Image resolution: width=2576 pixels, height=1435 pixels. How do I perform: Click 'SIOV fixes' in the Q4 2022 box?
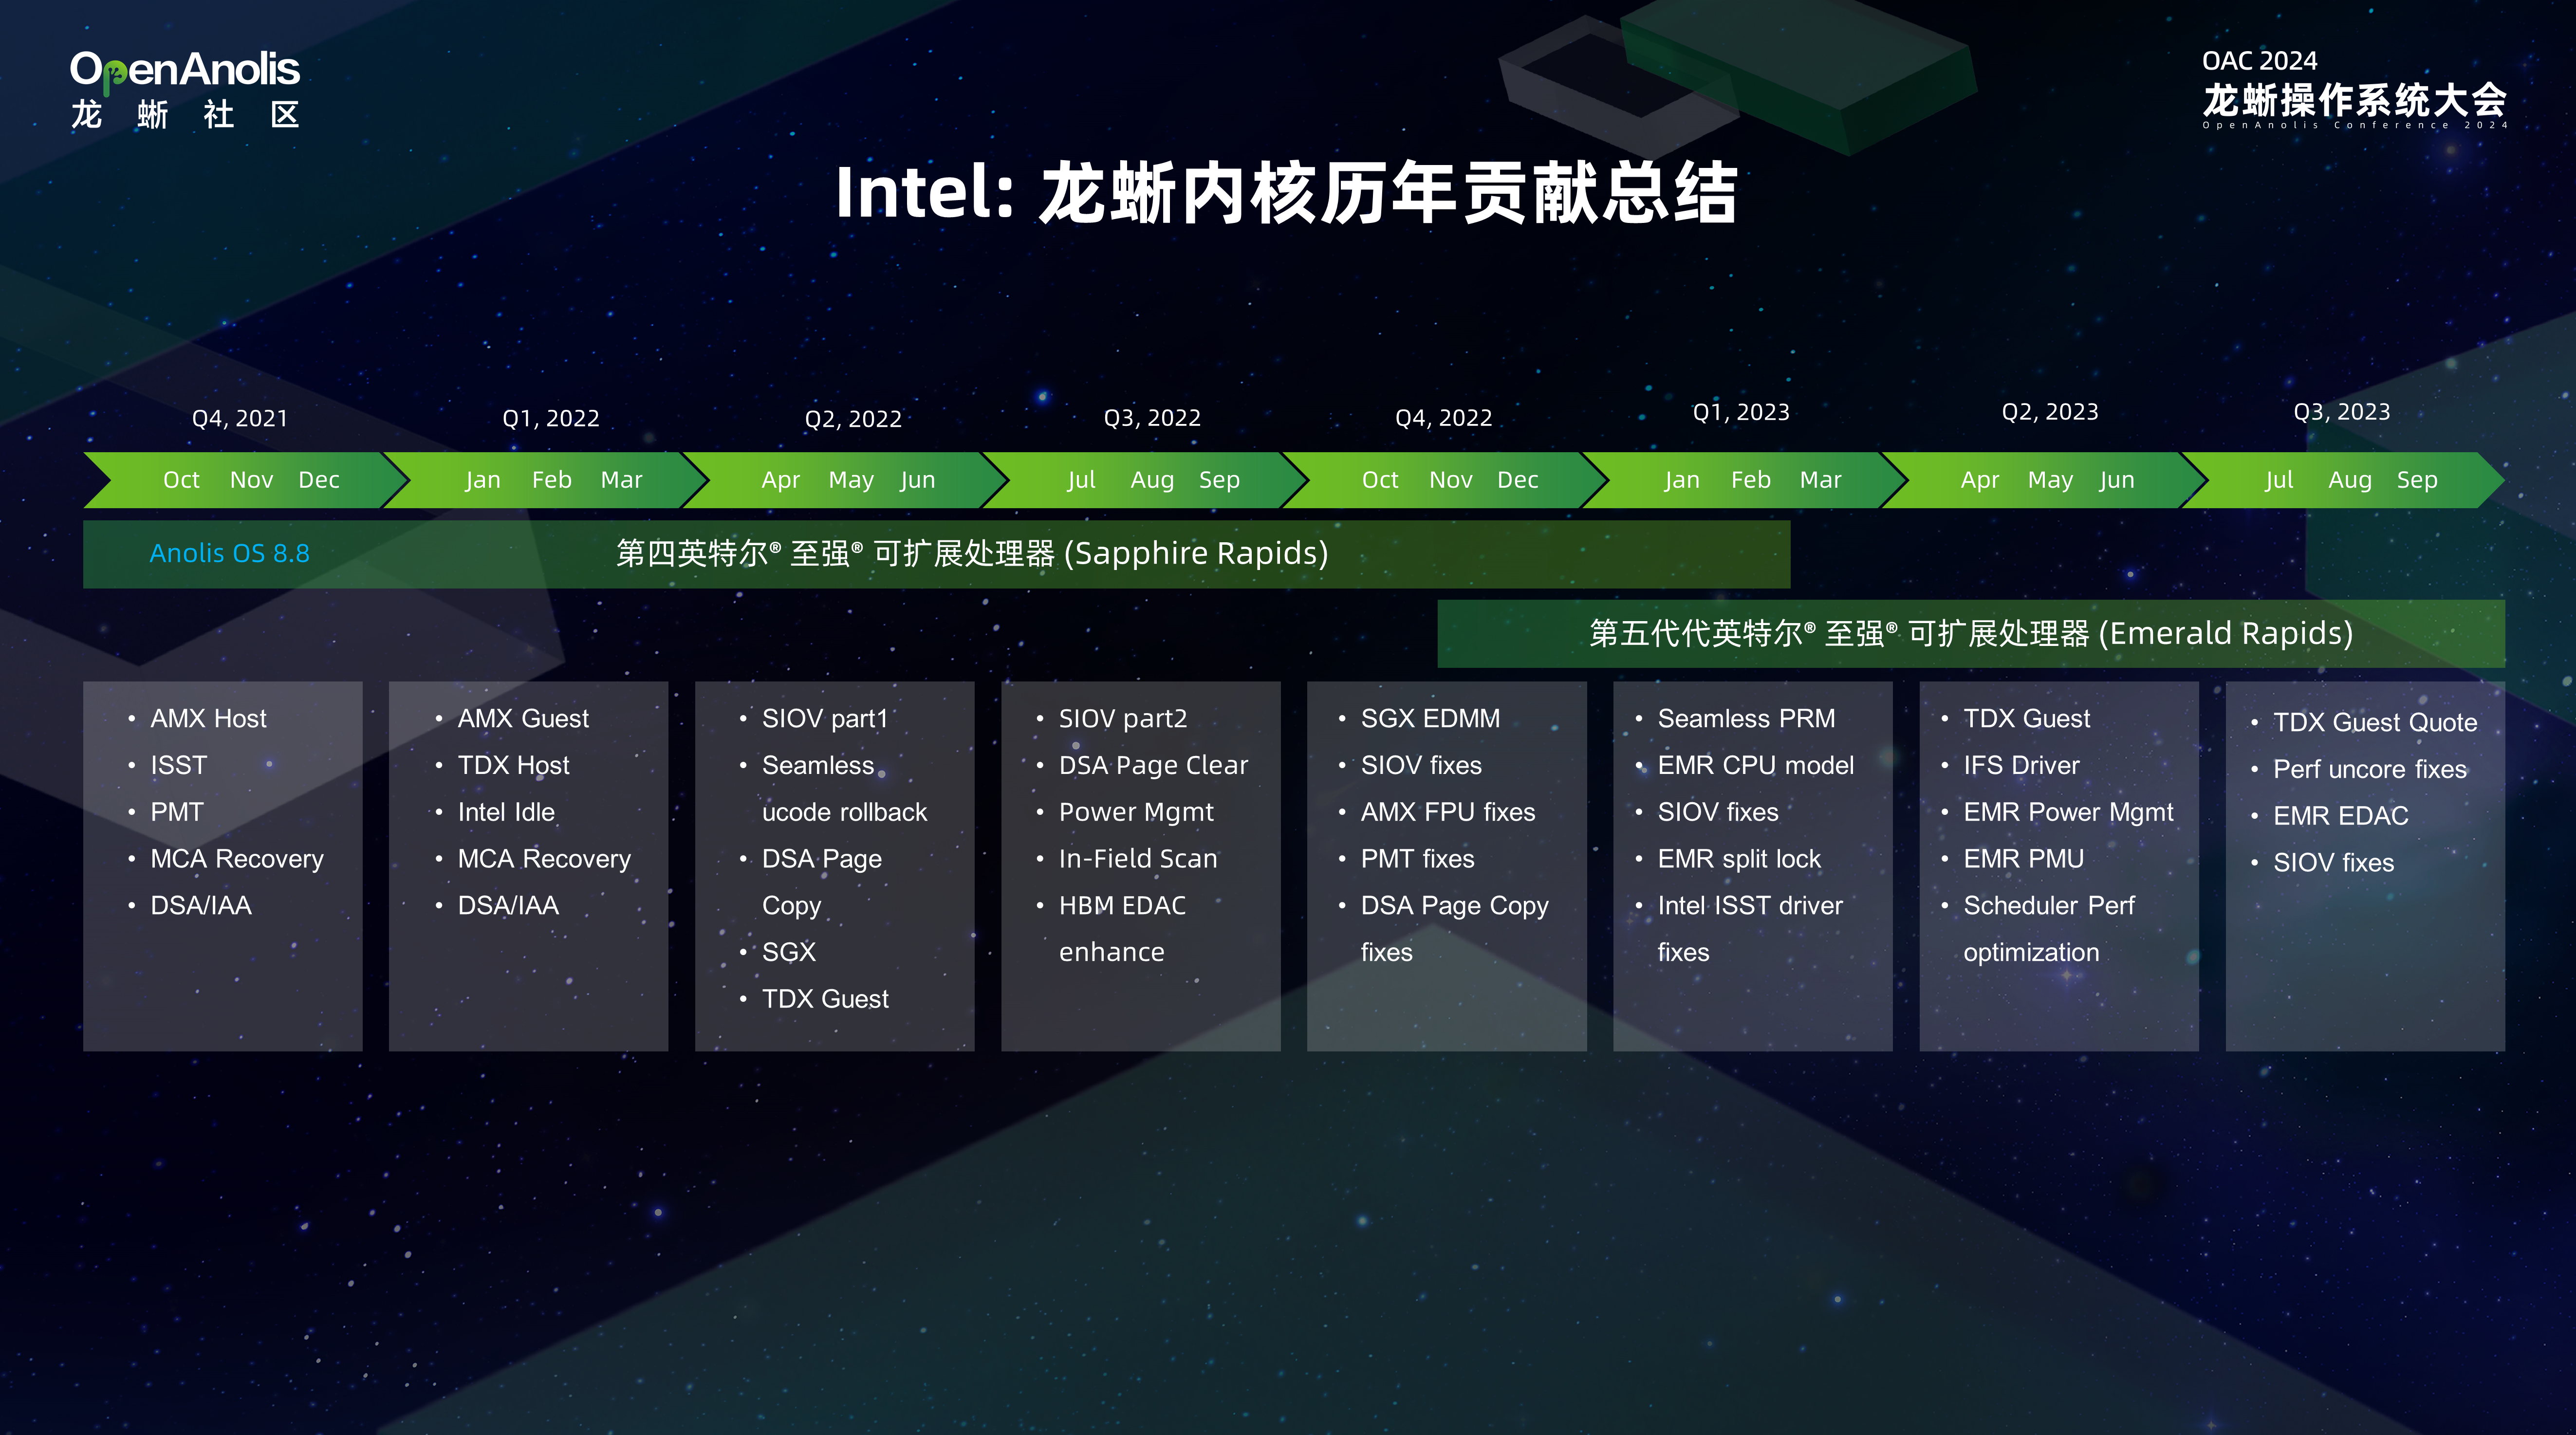point(1421,765)
